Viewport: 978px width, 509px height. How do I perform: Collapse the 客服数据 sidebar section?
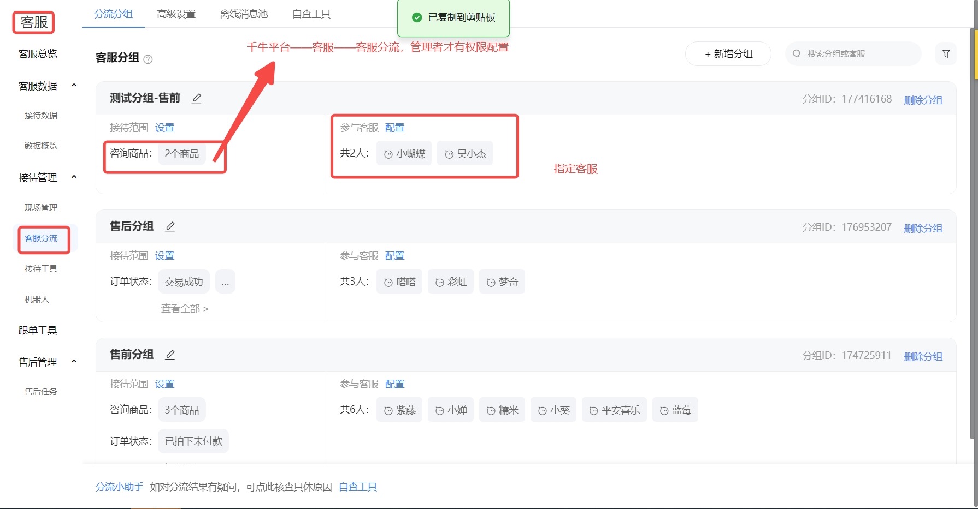(74, 85)
